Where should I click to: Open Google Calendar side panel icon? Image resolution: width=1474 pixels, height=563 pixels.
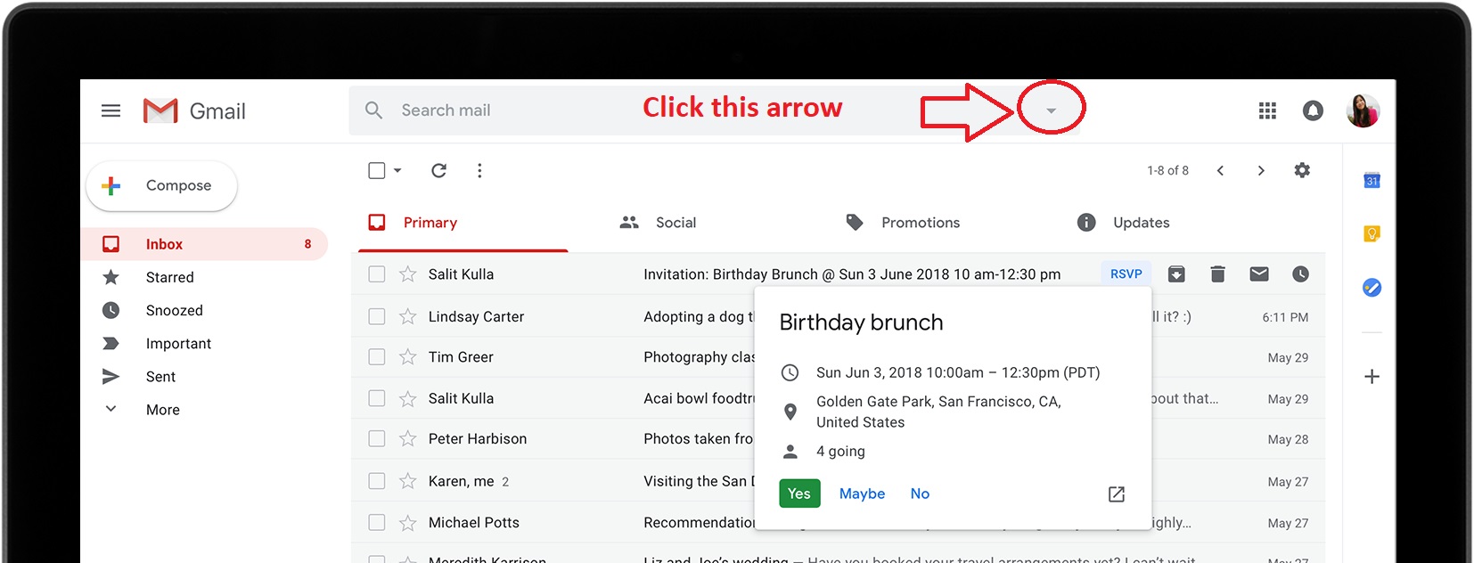[x=1372, y=181]
